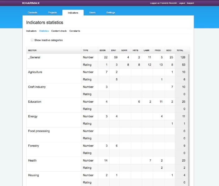Select the Statistics sub-navigation link
This screenshot has height=186, width=219.
44,31
